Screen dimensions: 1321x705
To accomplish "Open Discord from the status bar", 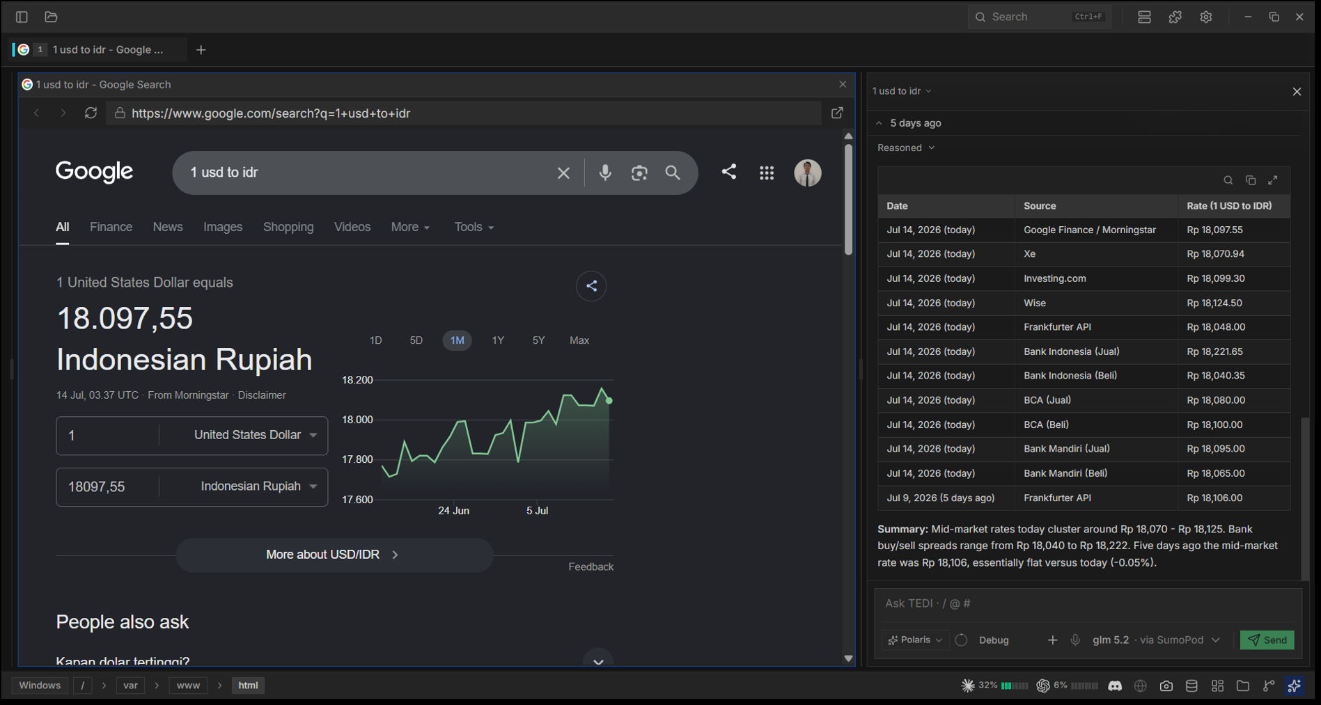I will [x=1115, y=686].
